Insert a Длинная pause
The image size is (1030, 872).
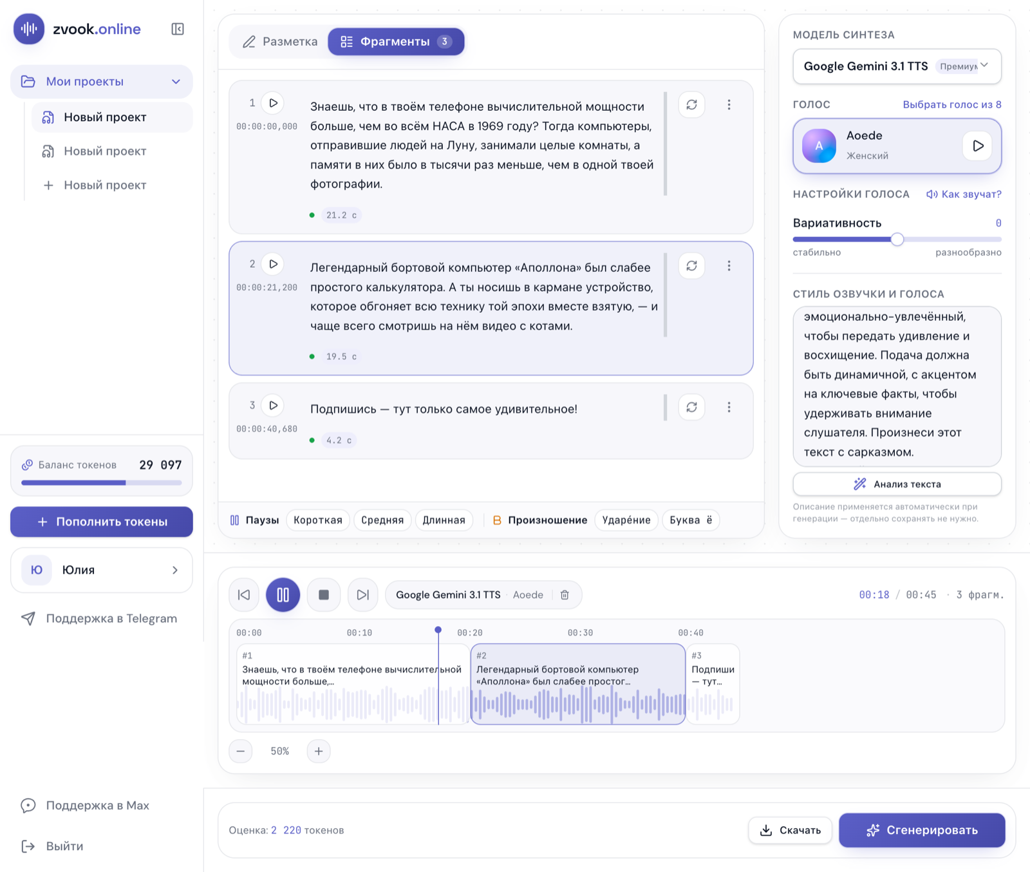(444, 520)
